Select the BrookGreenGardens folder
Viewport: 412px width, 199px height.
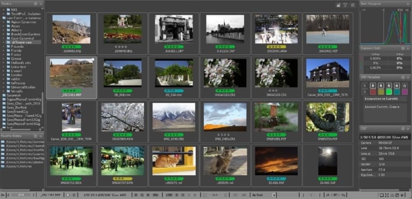click(x=26, y=34)
